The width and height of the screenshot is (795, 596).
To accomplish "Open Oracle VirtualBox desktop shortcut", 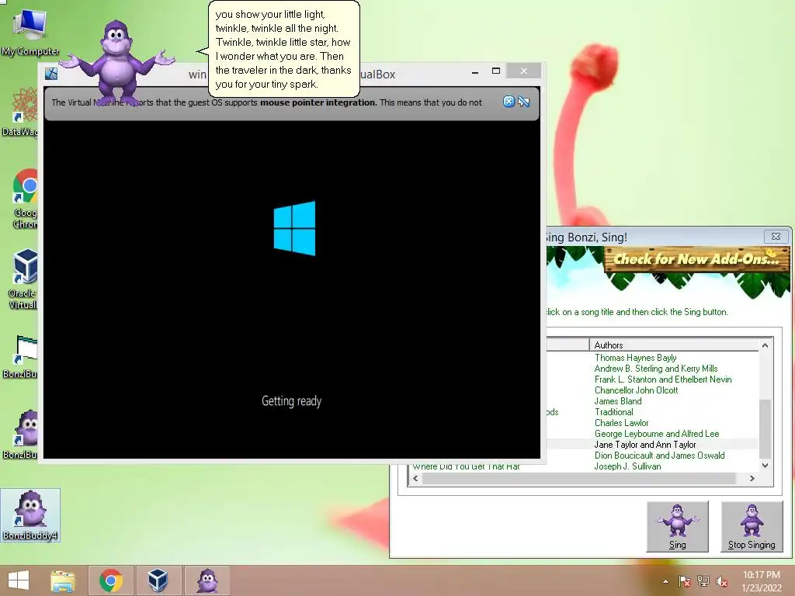I will click(23, 279).
